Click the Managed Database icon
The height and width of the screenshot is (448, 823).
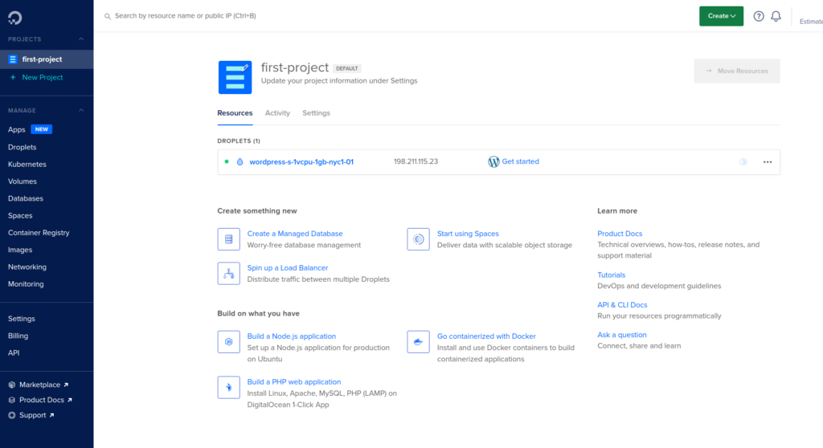(229, 239)
